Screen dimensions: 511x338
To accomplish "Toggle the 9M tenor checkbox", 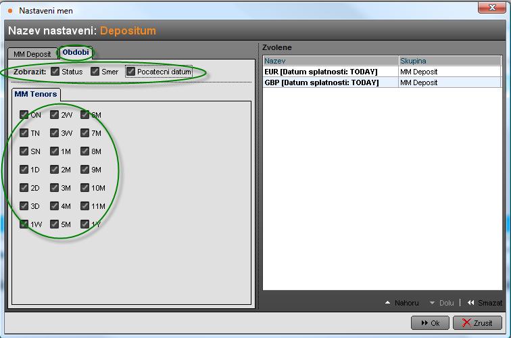I will coord(84,169).
